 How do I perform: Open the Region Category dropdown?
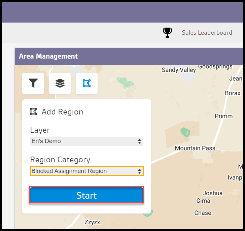87,171
